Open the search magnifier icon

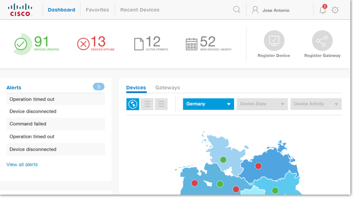tap(237, 10)
